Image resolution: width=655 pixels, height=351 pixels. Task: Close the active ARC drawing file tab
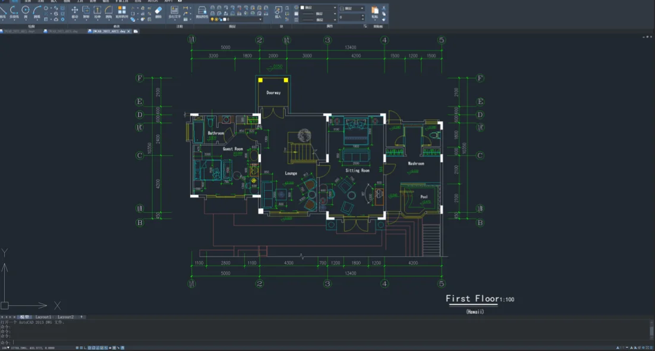(x=128, y=31)
